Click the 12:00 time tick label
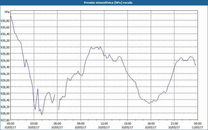This screenshot has width=208, height=130. click(104, 124)
